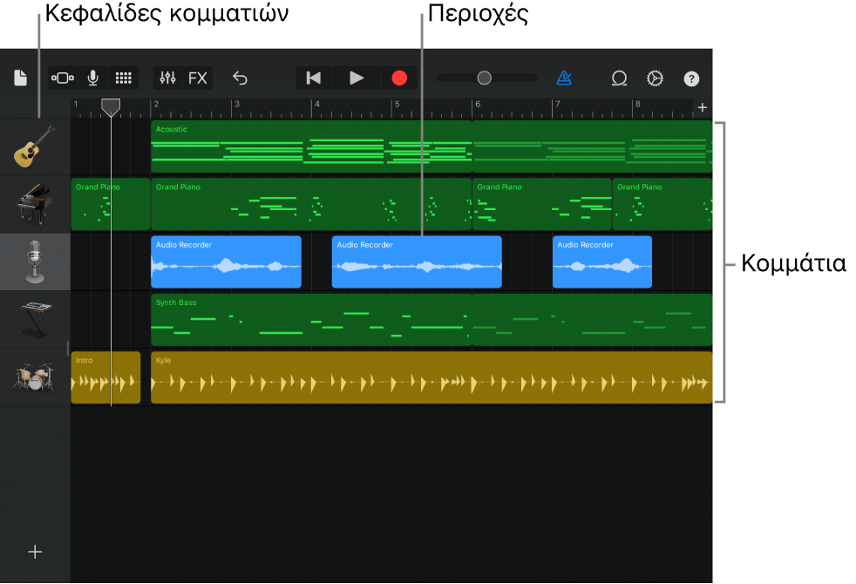This screenshot has width=856, height=584.
Task: Undo the last action
Action: pos(241,78)
